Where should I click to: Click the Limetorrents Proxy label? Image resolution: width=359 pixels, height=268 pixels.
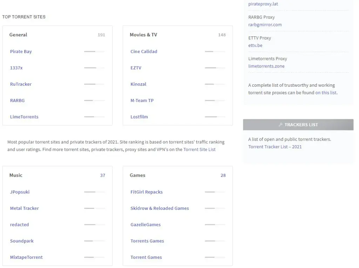click(267, 59)
